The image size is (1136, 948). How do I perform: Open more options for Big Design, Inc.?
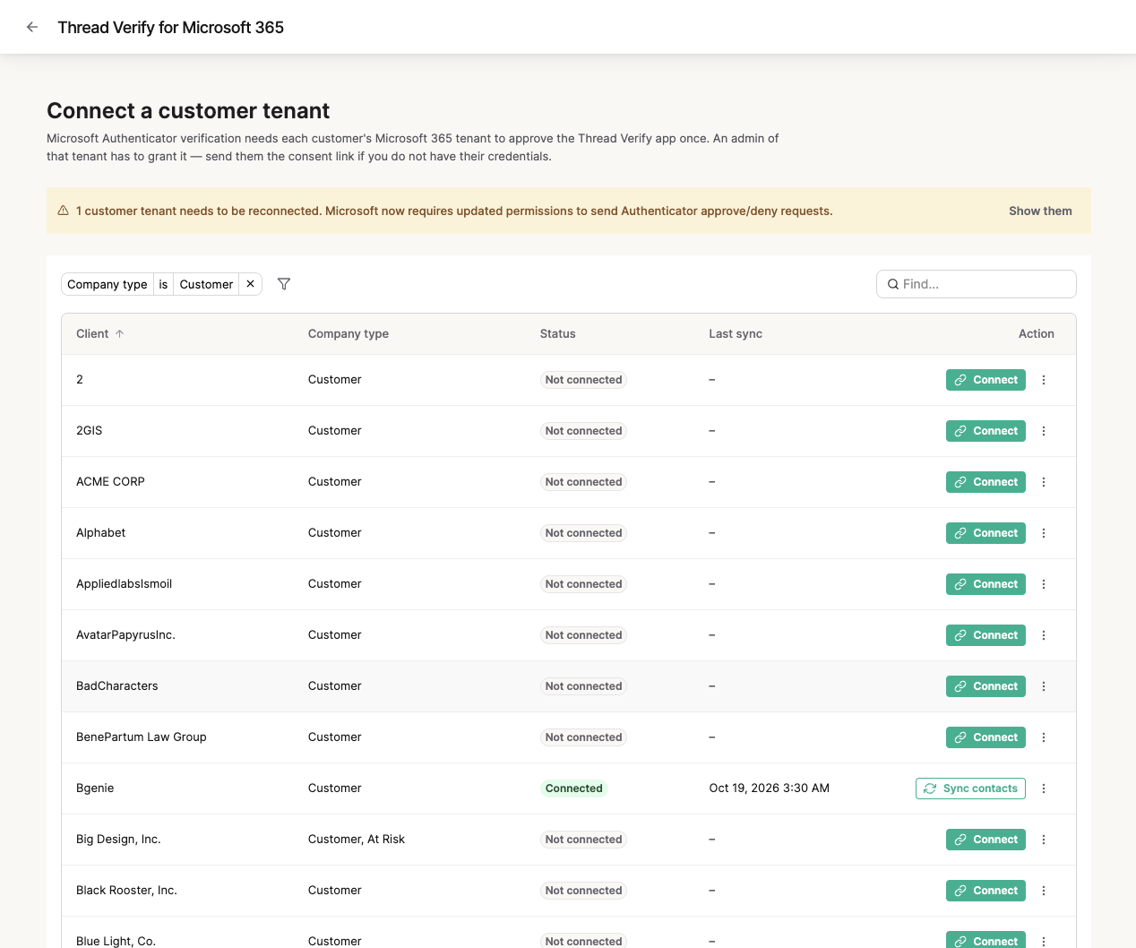(1044, 840)
